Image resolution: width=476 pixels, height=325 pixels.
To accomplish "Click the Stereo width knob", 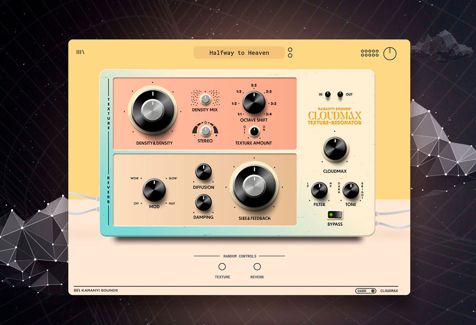I will (205, 131).
